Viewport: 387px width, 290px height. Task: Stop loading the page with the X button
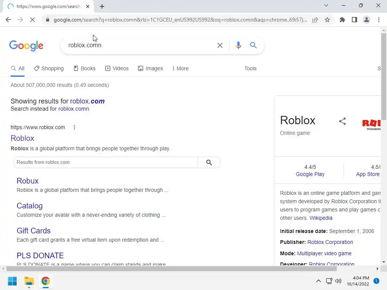point(33,20)
